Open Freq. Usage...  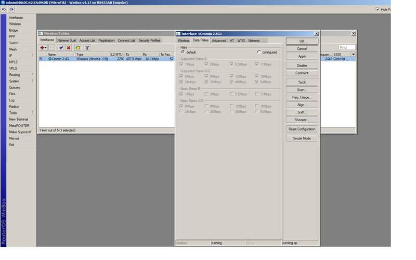302,97
